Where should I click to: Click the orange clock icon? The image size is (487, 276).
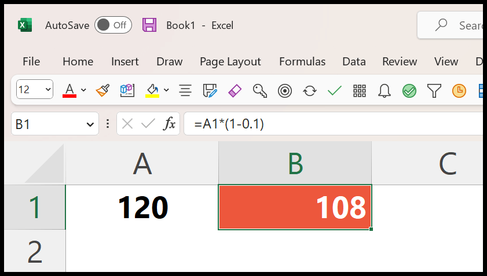click(459, 91)
